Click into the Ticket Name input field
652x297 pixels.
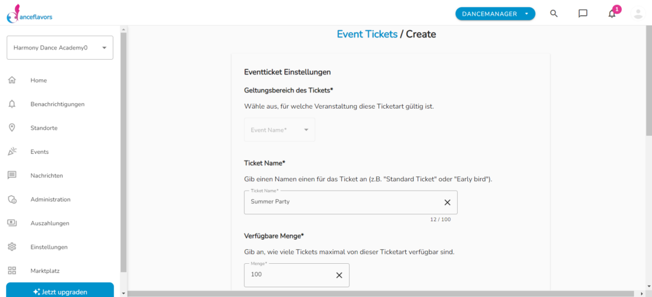pos(343,202)
